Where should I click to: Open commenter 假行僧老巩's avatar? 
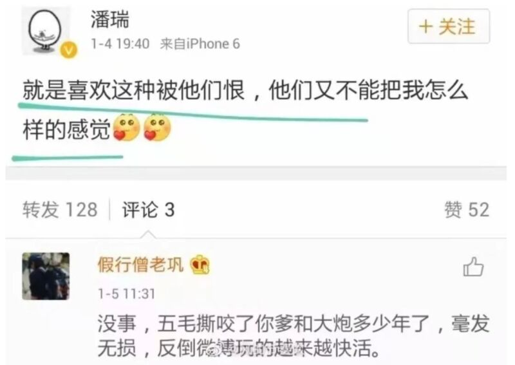46,276
